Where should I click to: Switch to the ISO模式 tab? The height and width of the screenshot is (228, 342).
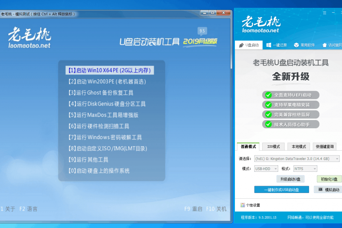tap(273, 147)
